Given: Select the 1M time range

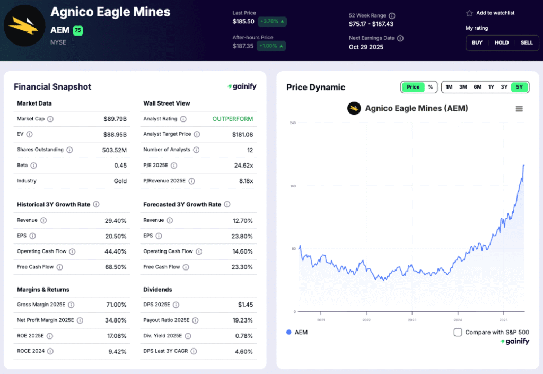Looking at the screenshot, I should [x=449, y=86].
